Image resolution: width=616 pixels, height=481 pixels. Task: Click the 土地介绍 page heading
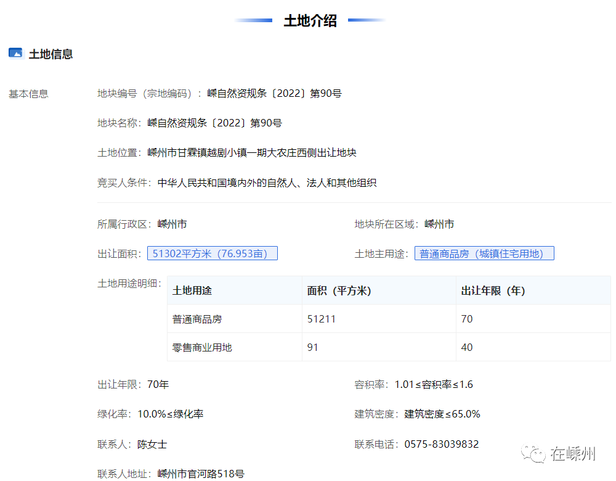(310, 20)
